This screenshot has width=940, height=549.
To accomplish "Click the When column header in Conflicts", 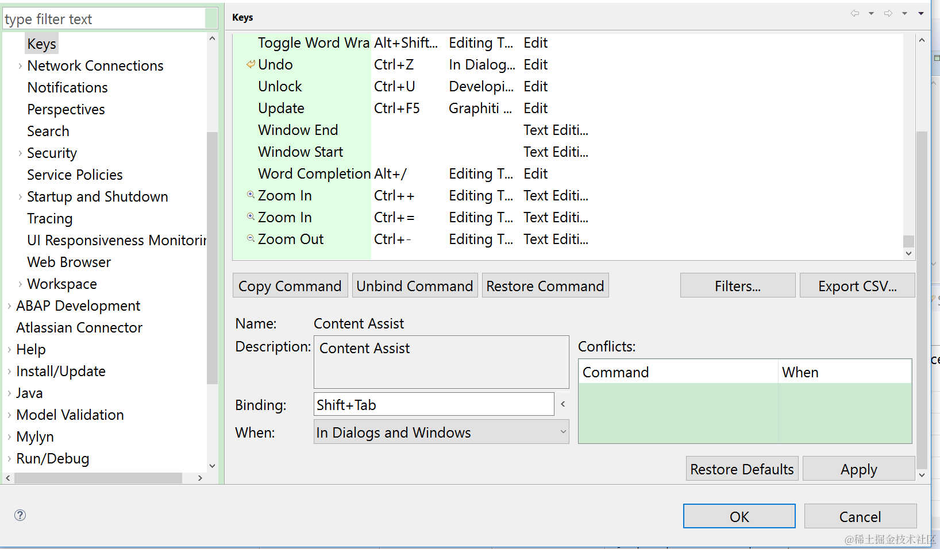I will coord(845,372).
